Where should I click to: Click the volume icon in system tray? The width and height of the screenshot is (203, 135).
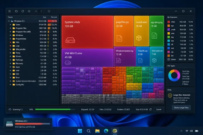tap(191, 131)
